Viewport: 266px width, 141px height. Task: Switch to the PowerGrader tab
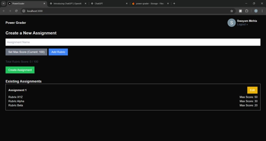pyautogui.click(x=27, y=3)
